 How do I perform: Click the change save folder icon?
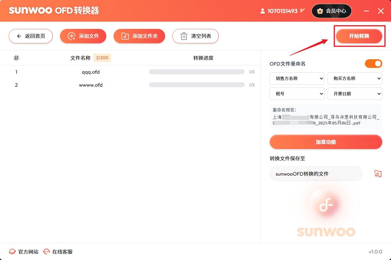click(x=378, y=174)
